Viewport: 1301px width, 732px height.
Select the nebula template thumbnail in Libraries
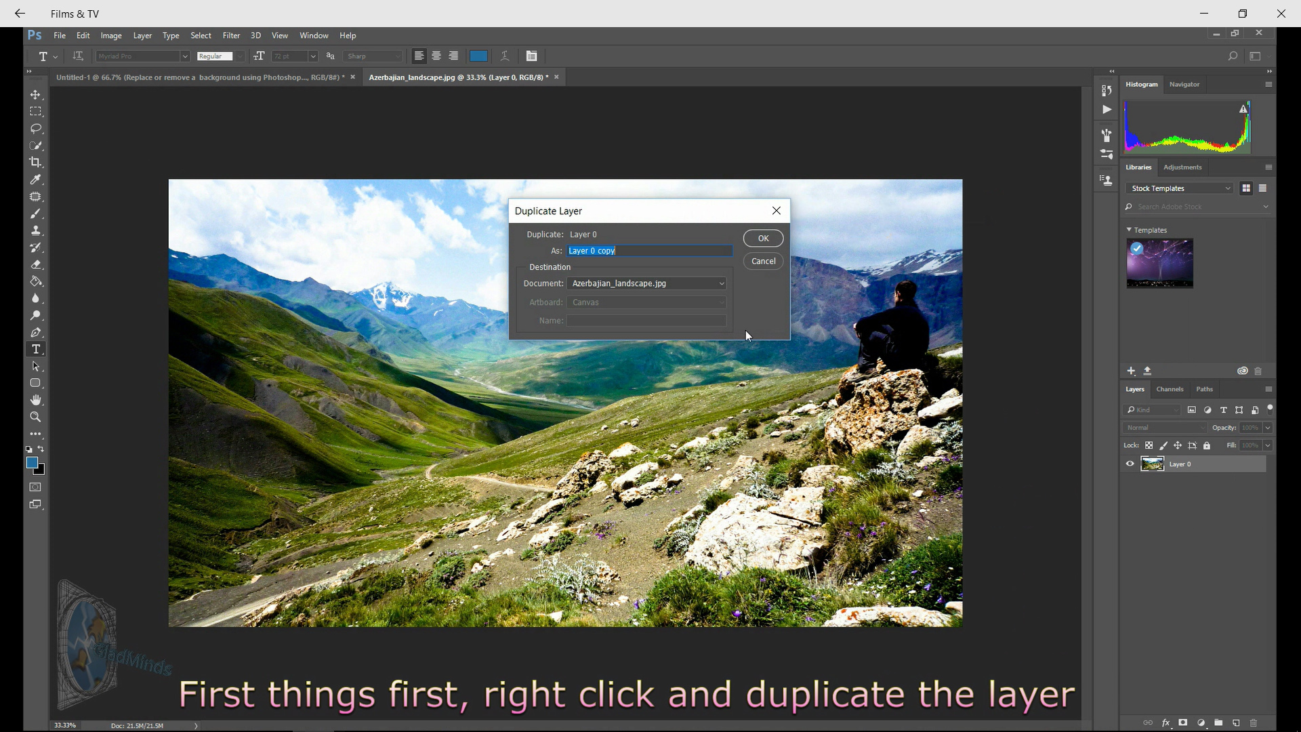tap(1159, 264)
